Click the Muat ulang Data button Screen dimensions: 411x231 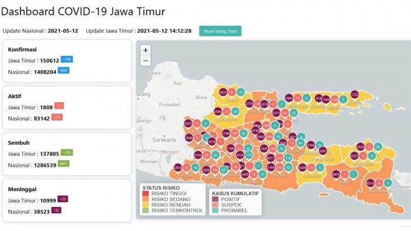click(x=220, y=31)
